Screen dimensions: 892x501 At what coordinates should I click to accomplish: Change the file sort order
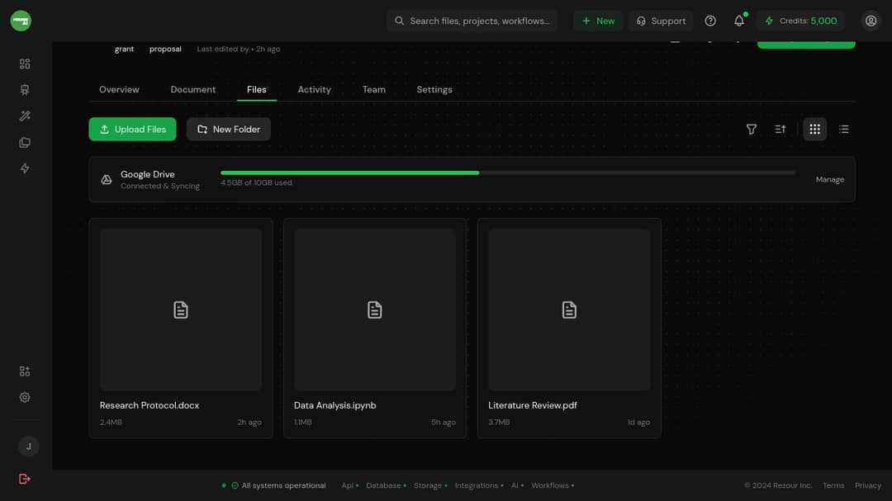(x=780, y=129)
